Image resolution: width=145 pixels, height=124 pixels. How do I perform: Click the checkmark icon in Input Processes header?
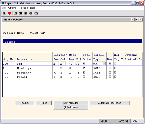click(137, 19)
